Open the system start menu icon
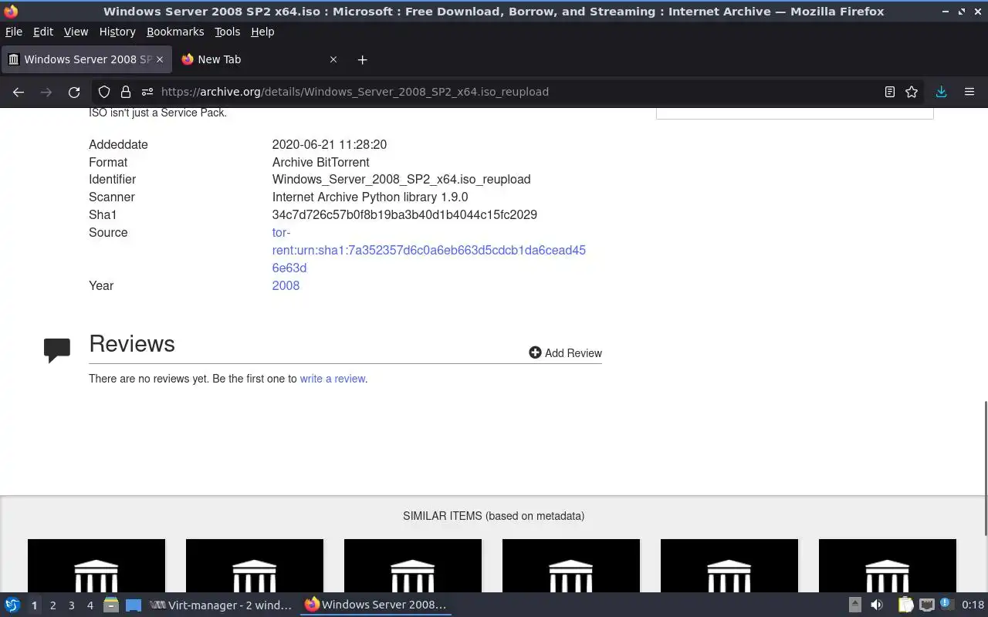988x617 pixels. pos(12,605)
